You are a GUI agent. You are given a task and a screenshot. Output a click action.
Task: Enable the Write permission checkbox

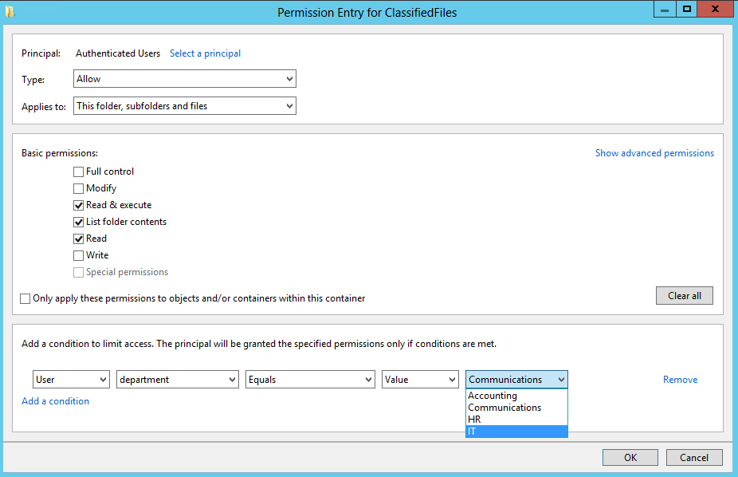78,255
